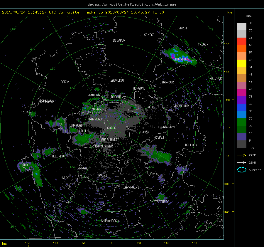Select the red 60-65 dBZ legend swatch
This screenshot has width=264, height=247.
point(242,41)
